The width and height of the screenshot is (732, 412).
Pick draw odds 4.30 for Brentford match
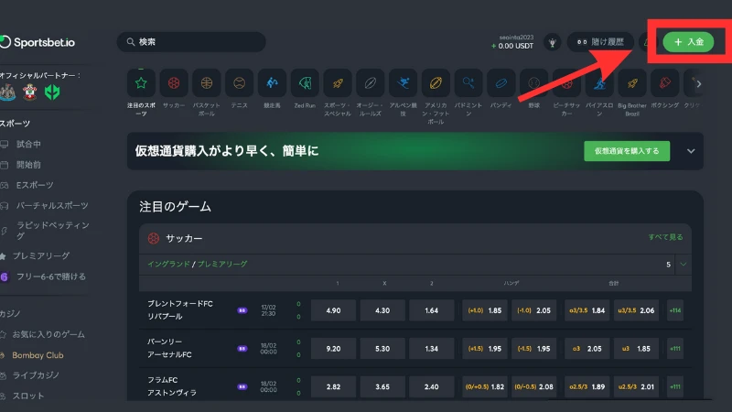click(382, 310)
